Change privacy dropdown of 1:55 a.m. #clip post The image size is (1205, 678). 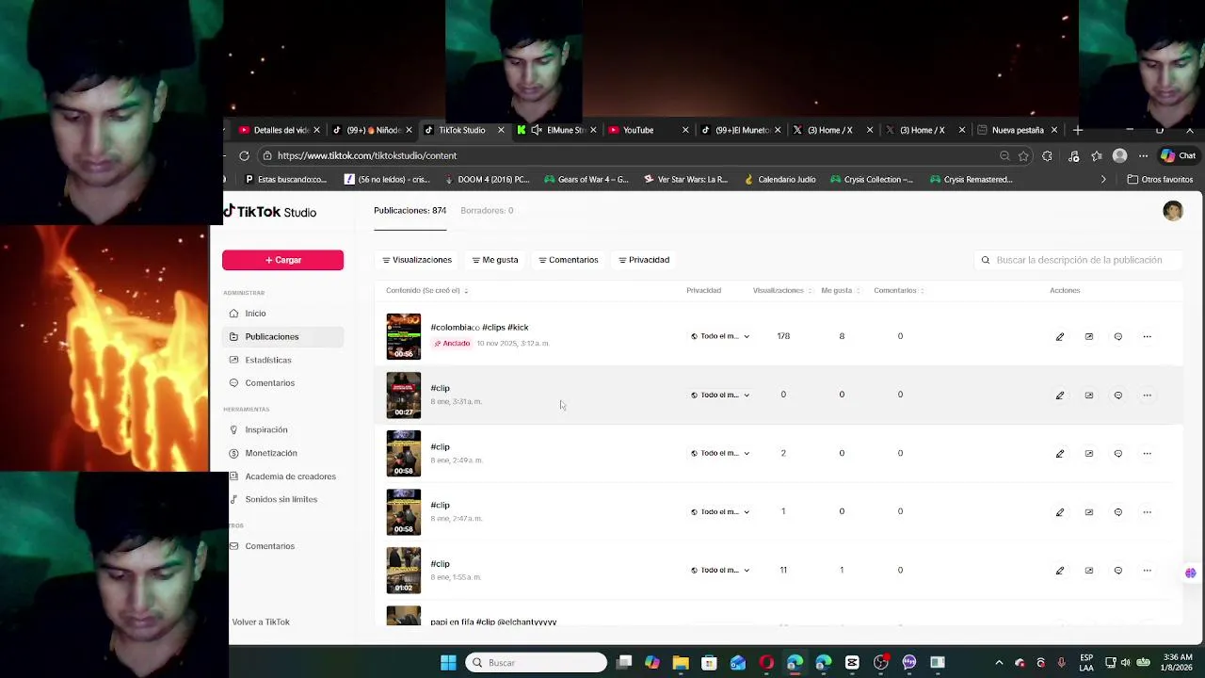tap(720, 570)
